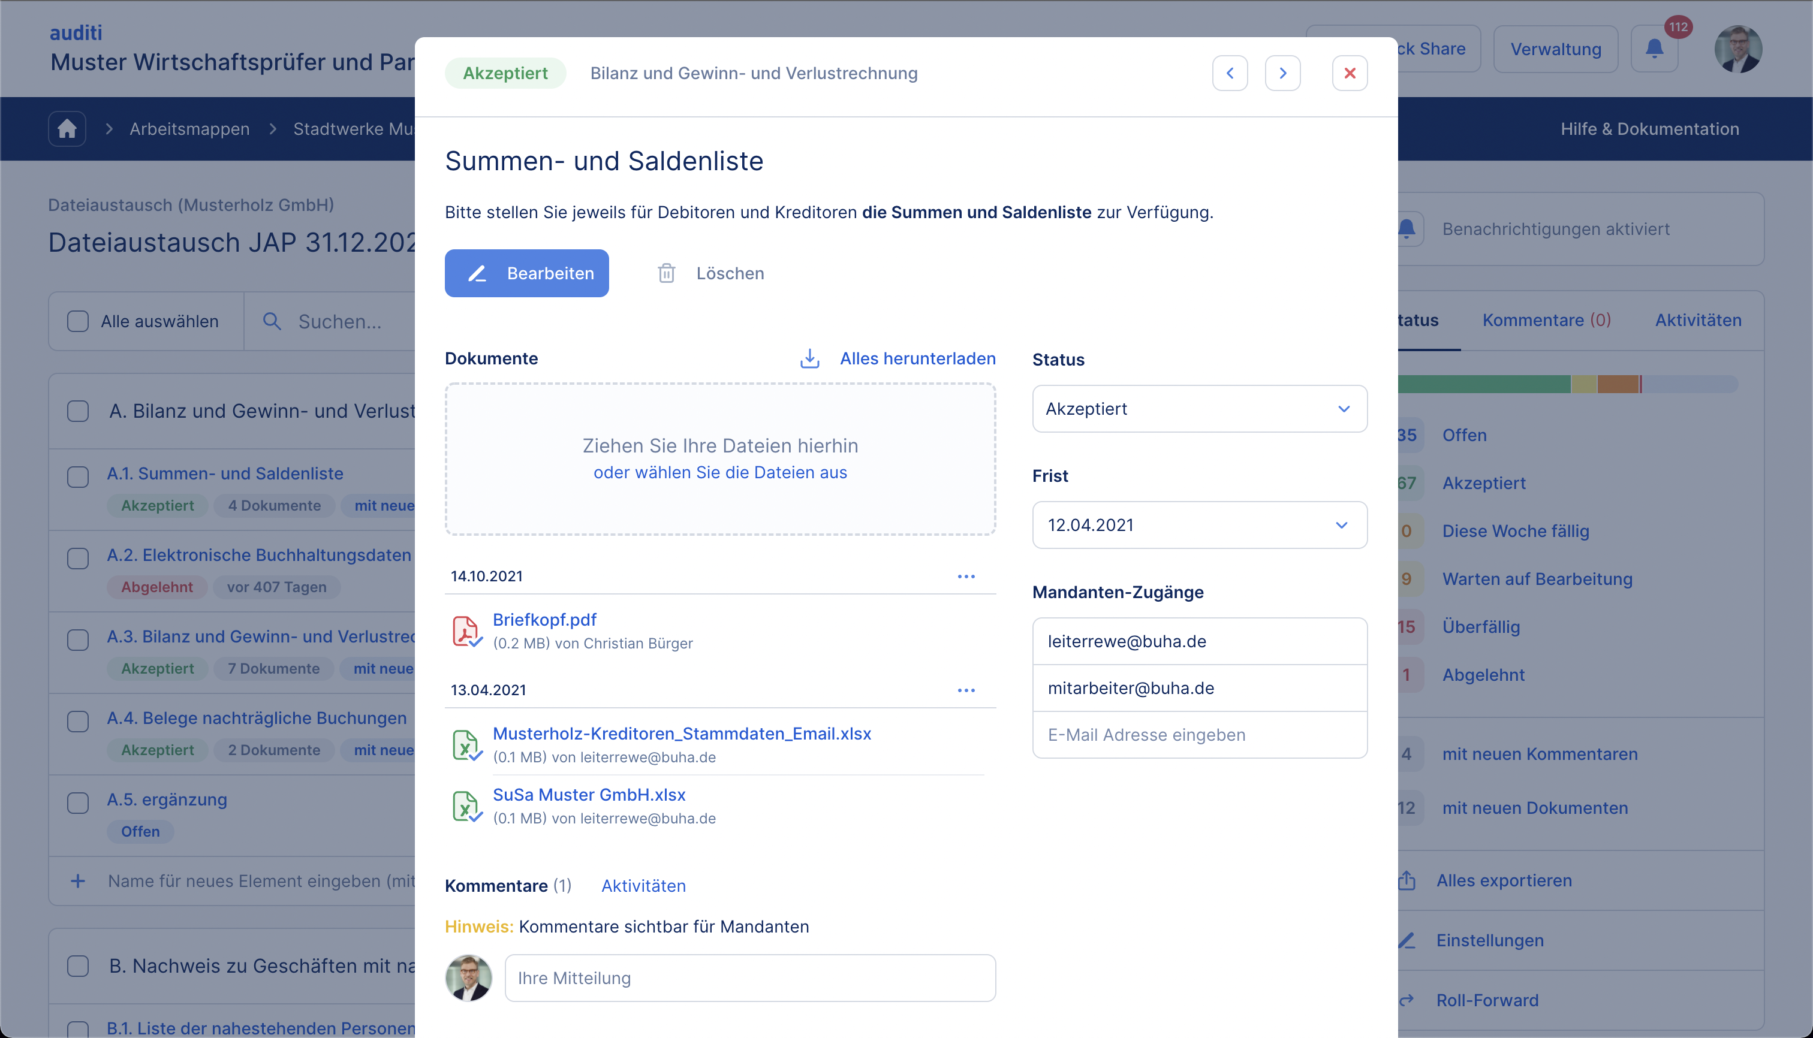Check the Alle auswählen checkbox
This screenshot has width=1813, height=1038.
click(78, 321)
